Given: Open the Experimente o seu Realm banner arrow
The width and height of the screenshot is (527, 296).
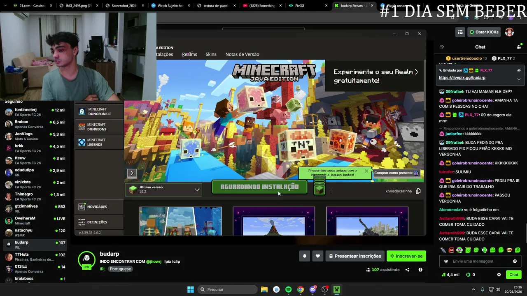Looking at the screenshot, I should coord(417,72).
